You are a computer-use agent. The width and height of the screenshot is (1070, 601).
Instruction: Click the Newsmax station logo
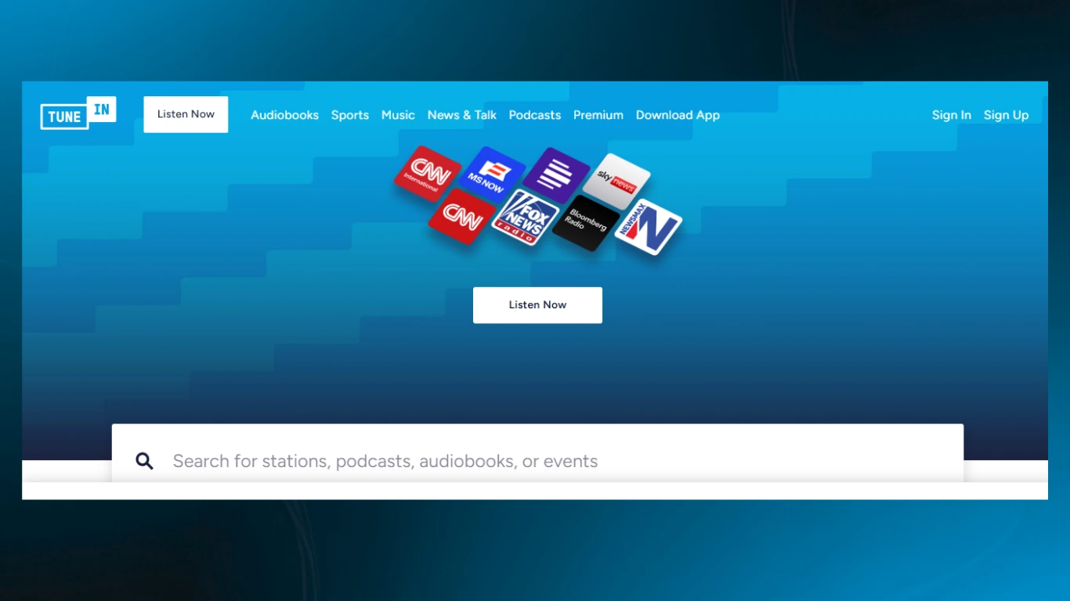pyautogui.click(x=648, y=227)
